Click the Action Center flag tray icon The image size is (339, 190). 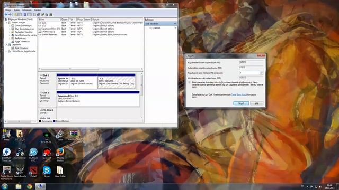[311, 186]
